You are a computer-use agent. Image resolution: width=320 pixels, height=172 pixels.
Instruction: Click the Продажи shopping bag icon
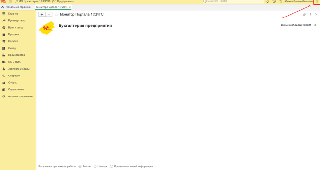point(4,34)
